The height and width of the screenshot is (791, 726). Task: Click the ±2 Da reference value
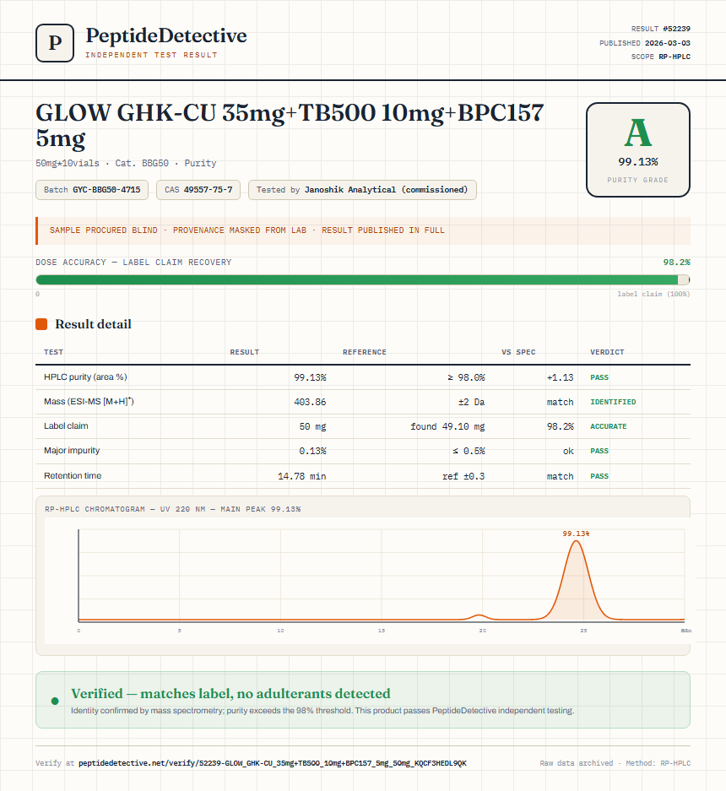pos(471,402)
